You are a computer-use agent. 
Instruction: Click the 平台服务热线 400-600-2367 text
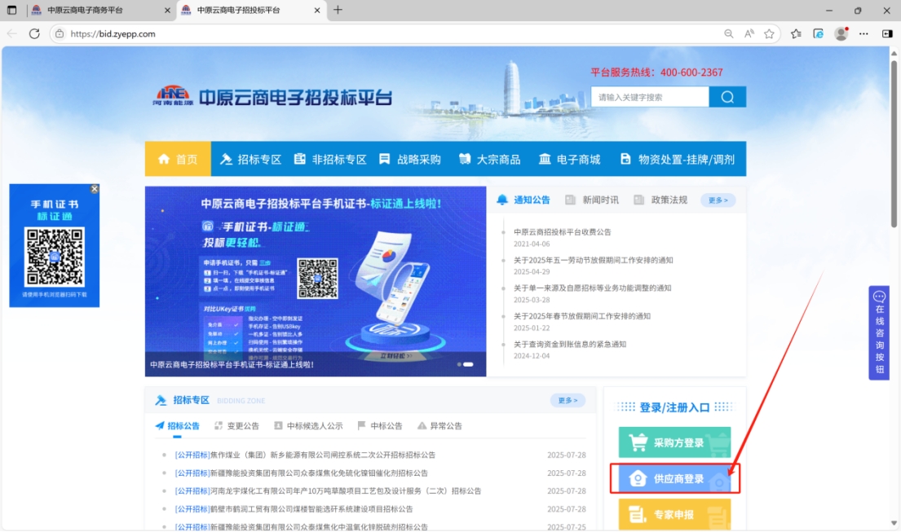(x=656, y=73)
